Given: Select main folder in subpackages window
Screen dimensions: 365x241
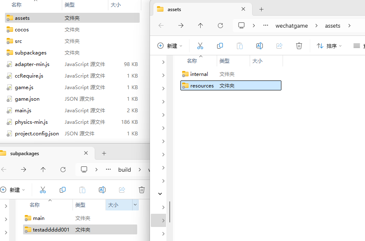Looking at the screenshot, I should [80, 218].
